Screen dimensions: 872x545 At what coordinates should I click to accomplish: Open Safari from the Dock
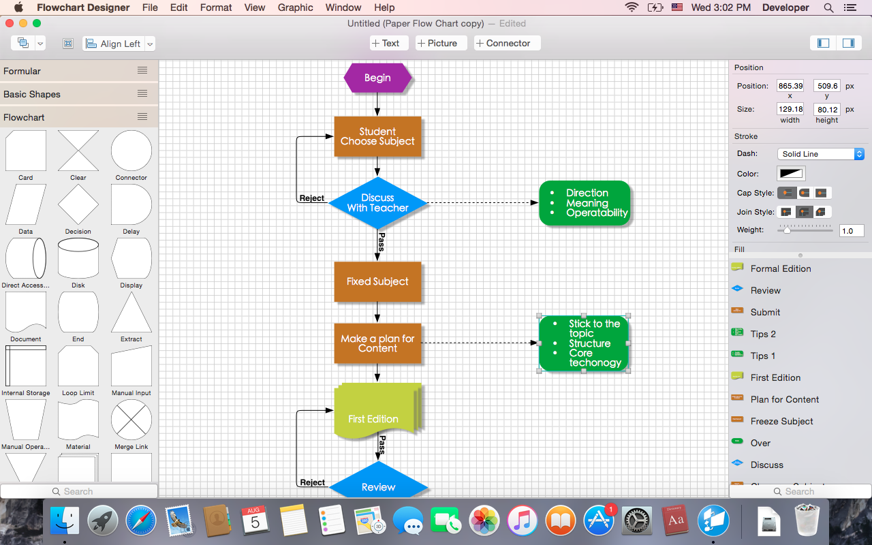(x=141, y=522)
